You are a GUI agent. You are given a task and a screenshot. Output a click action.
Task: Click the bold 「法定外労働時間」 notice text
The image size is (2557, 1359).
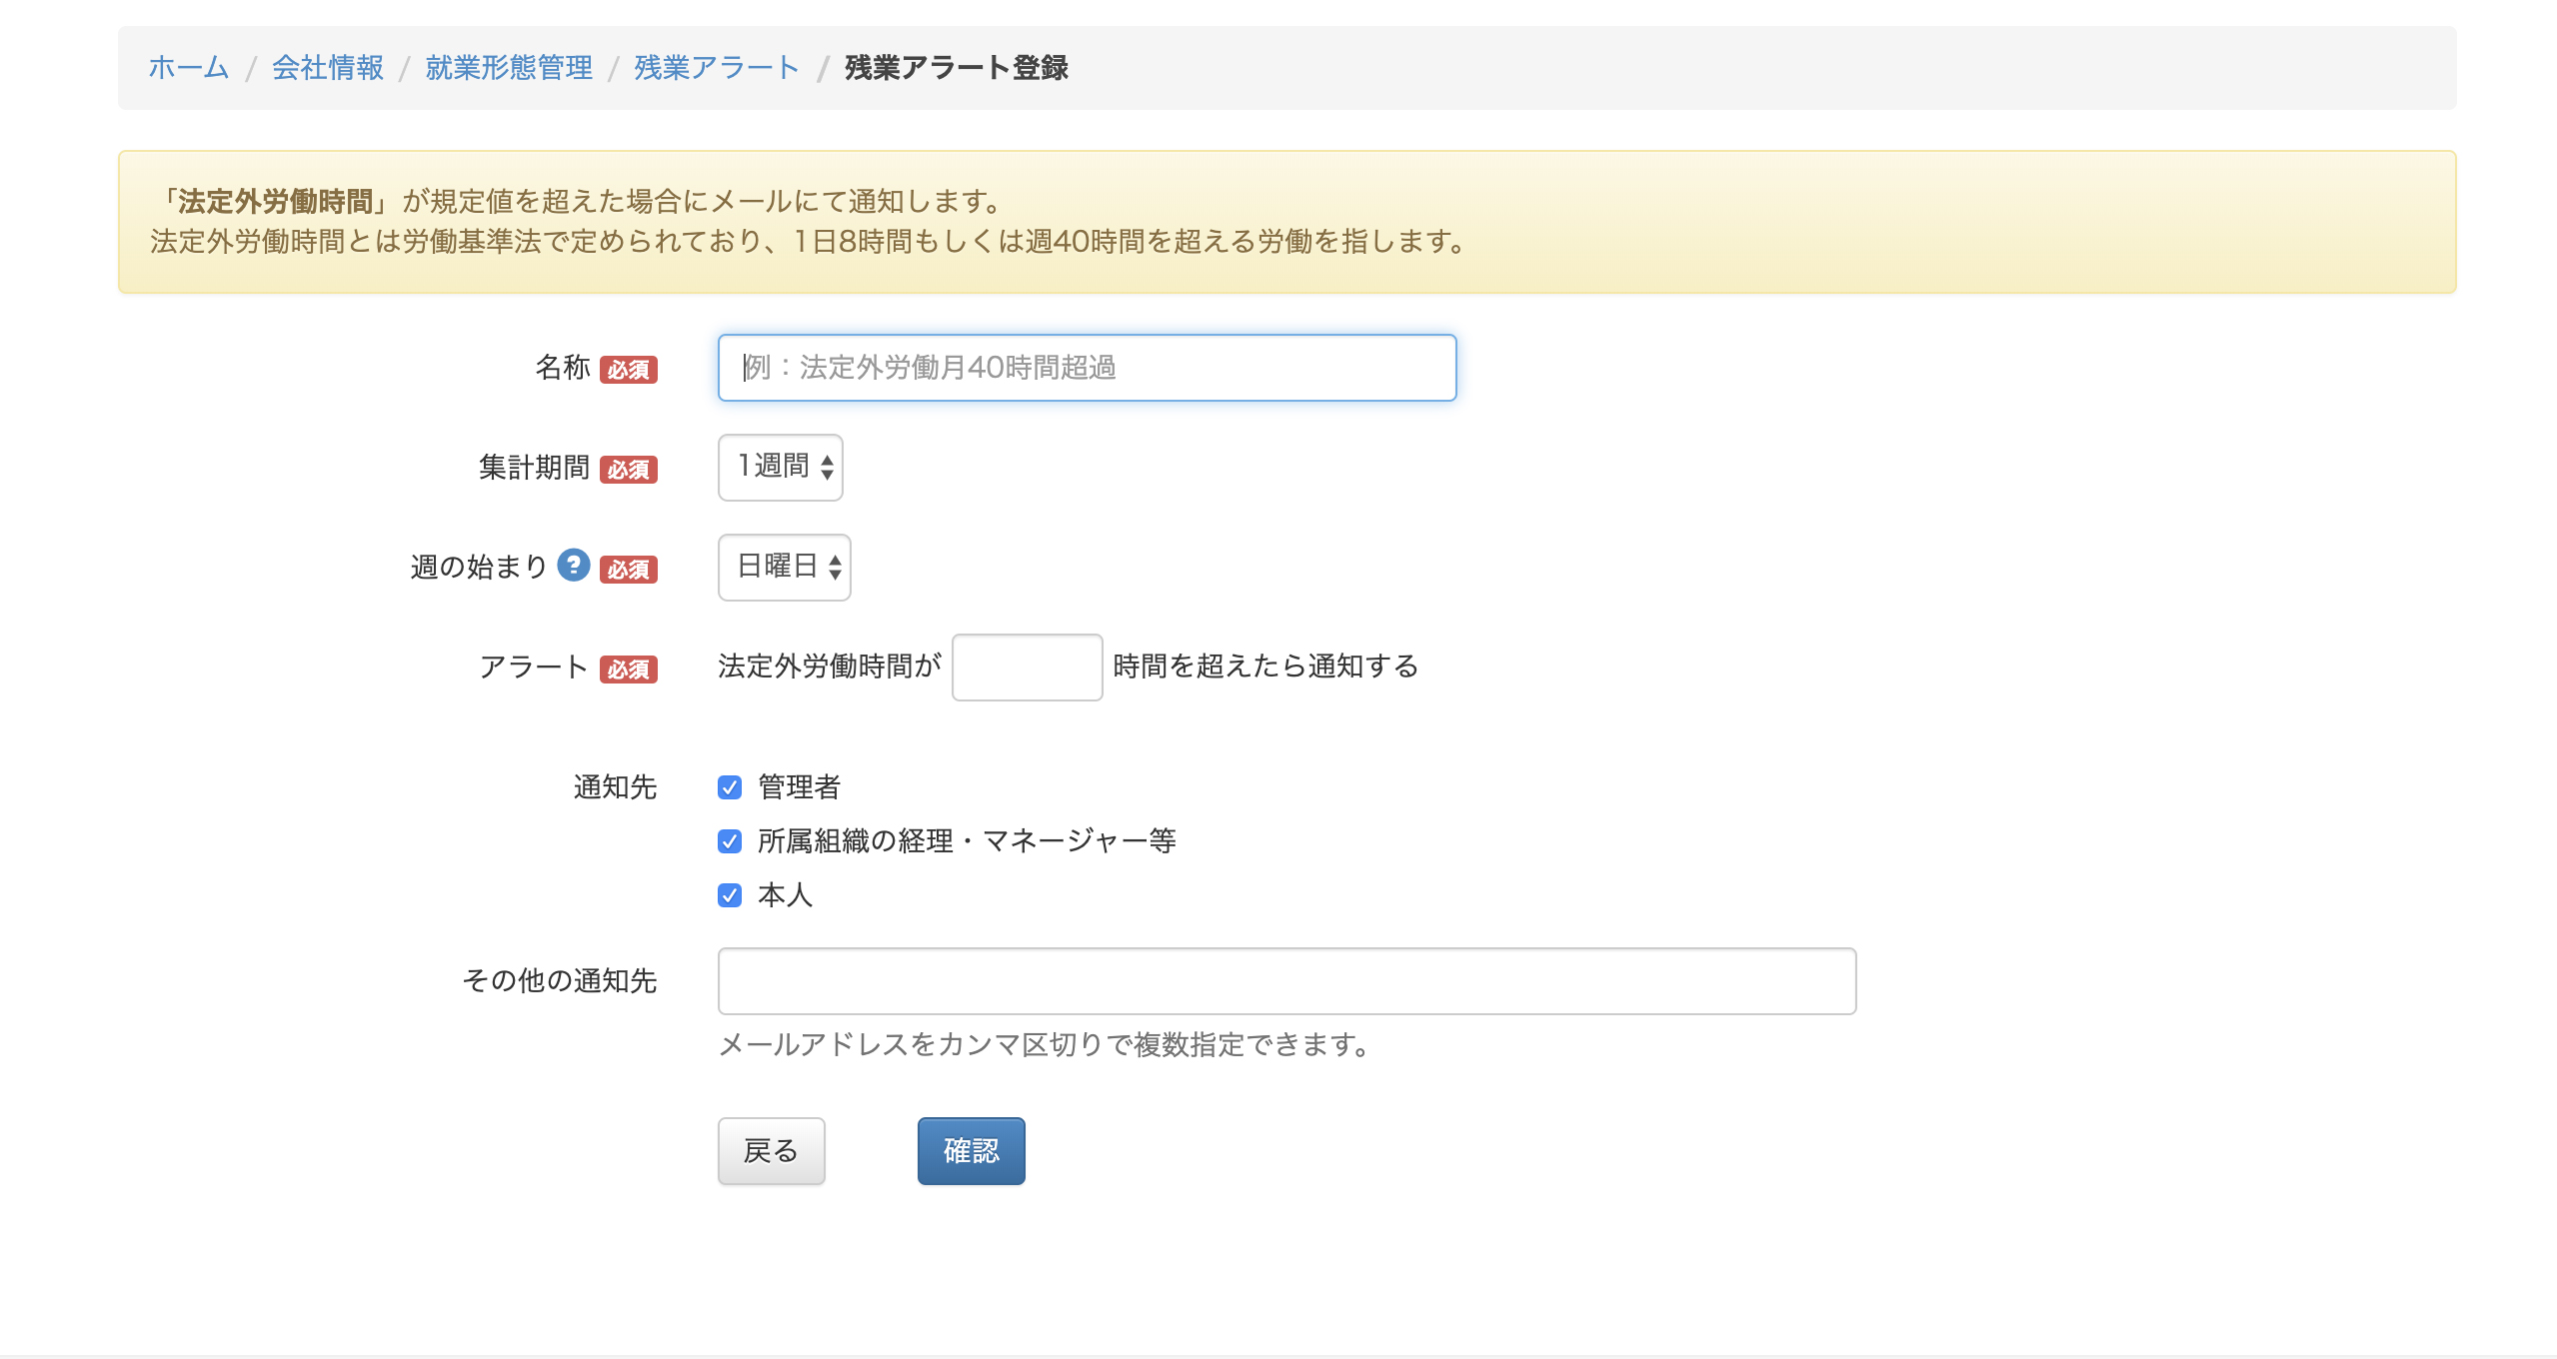(x=276, y=202)
